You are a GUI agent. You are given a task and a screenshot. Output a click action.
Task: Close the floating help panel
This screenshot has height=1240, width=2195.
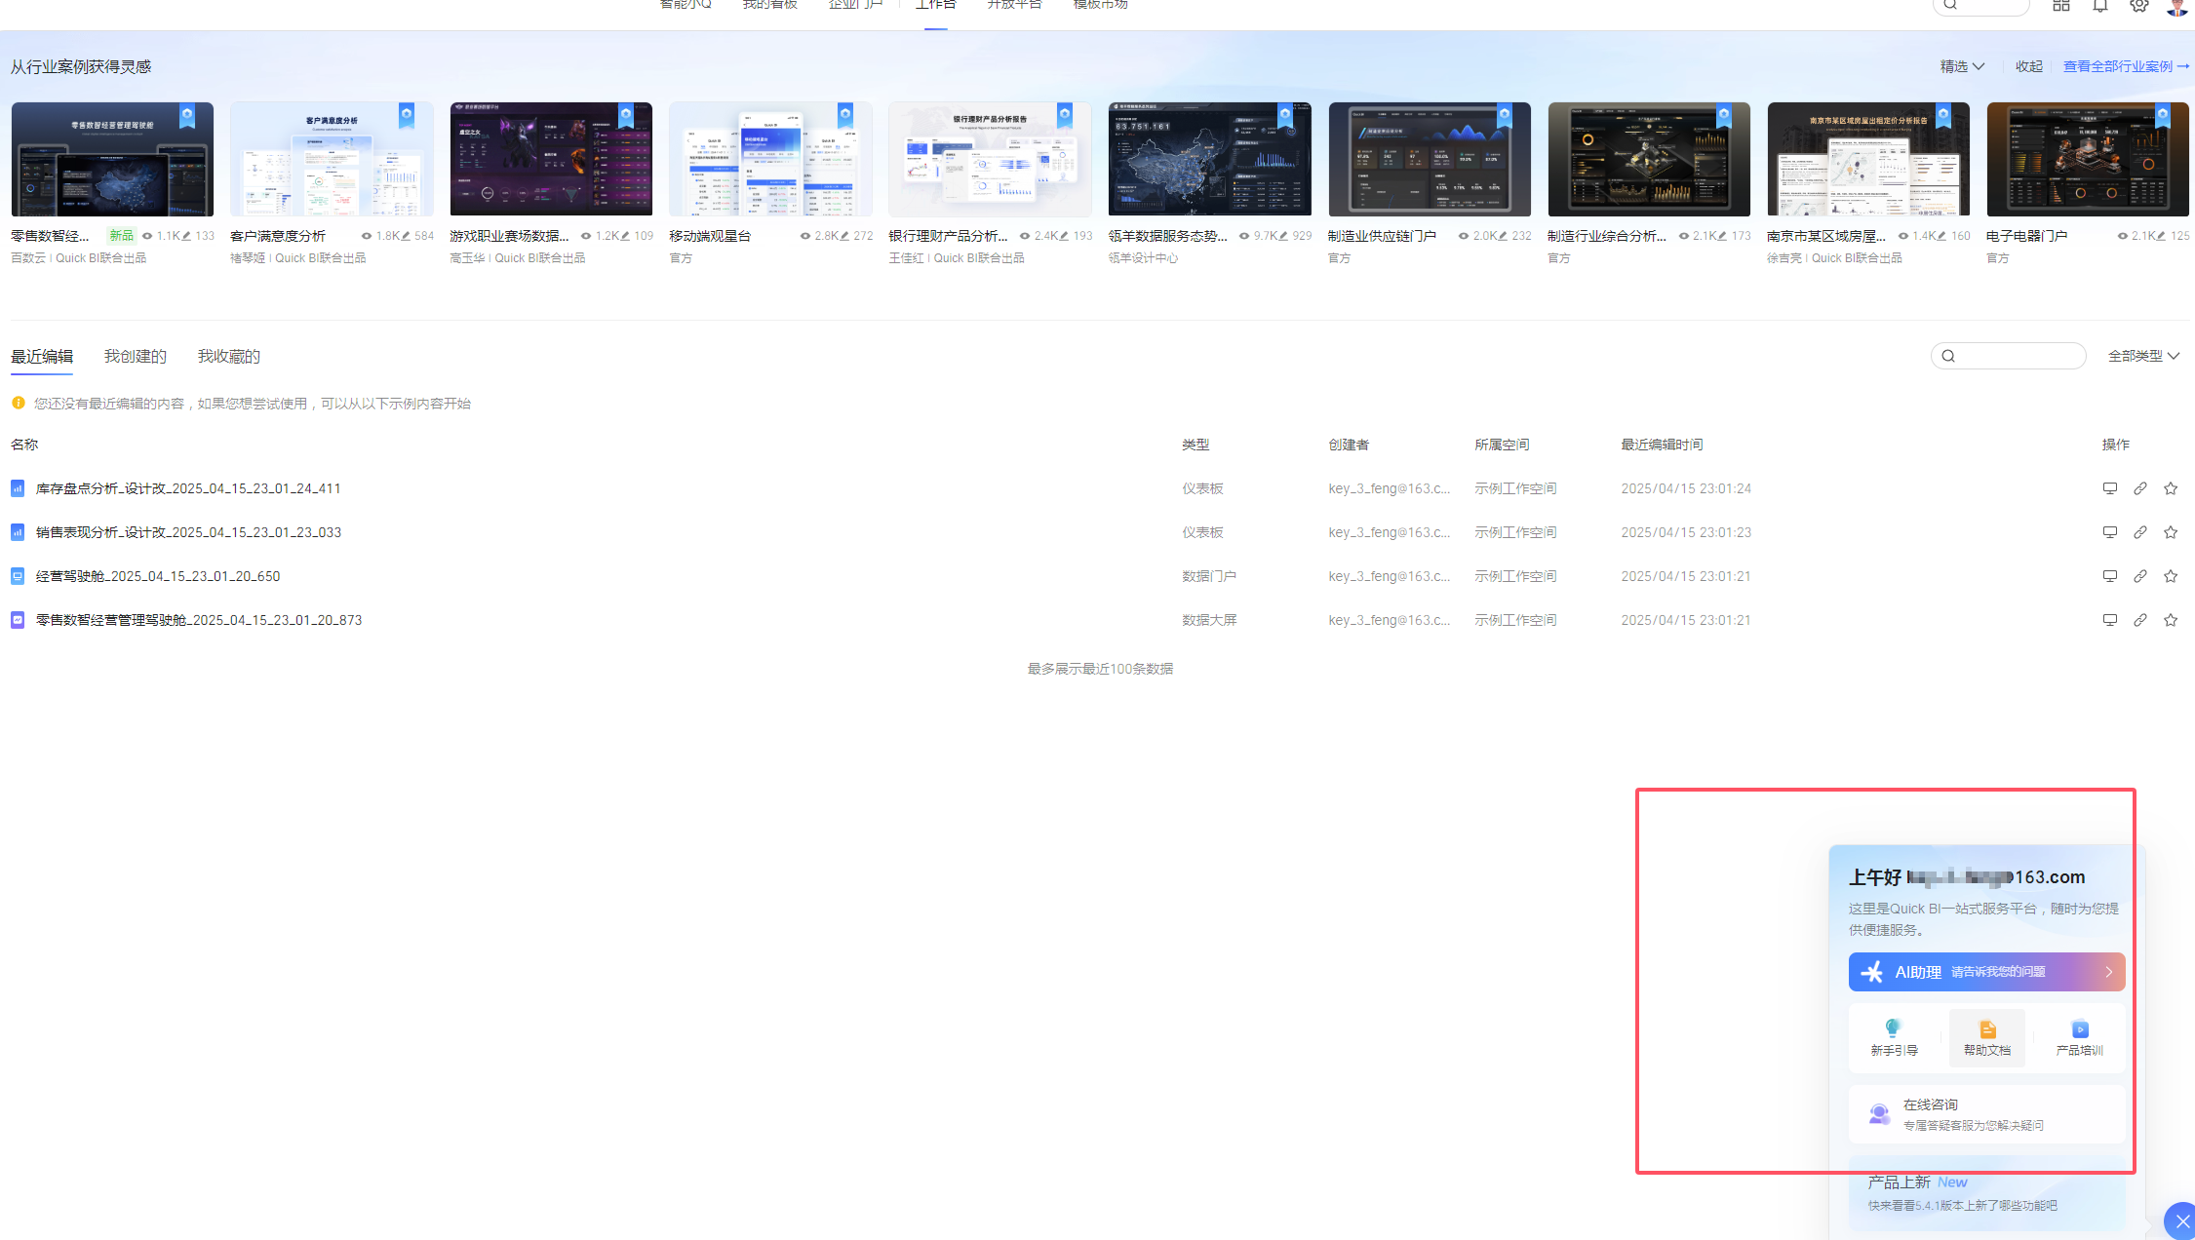(2181, 1221)
